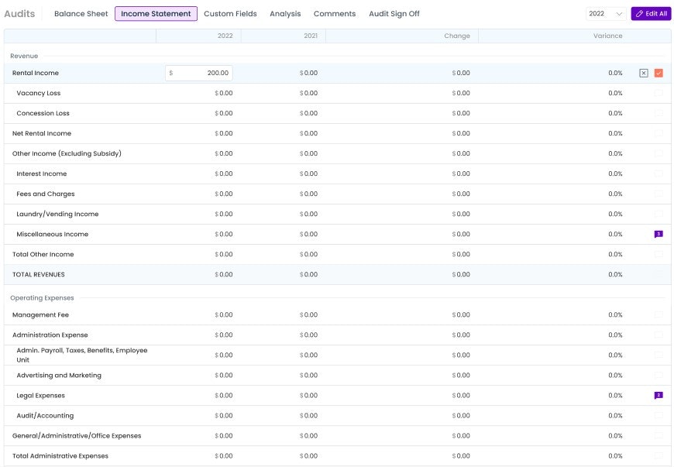Select the Laundry/Vending Income label

(x=57, y=214)
